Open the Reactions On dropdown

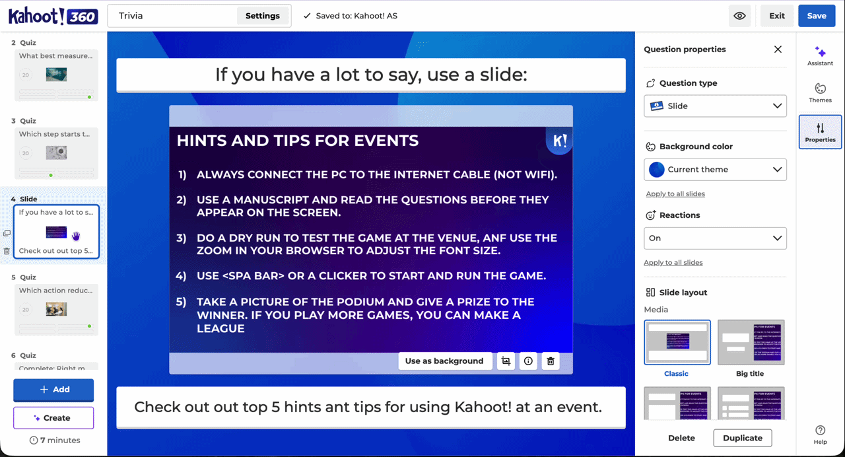(715, 238)
